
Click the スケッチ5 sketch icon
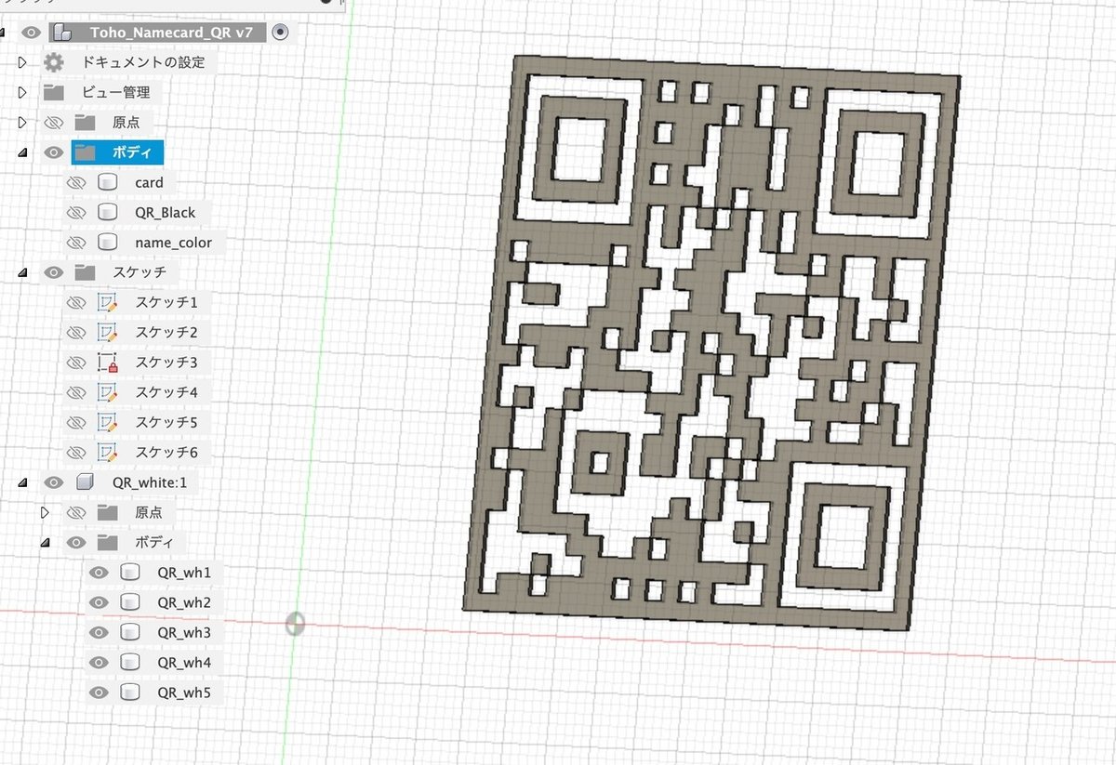coord(107,423)
